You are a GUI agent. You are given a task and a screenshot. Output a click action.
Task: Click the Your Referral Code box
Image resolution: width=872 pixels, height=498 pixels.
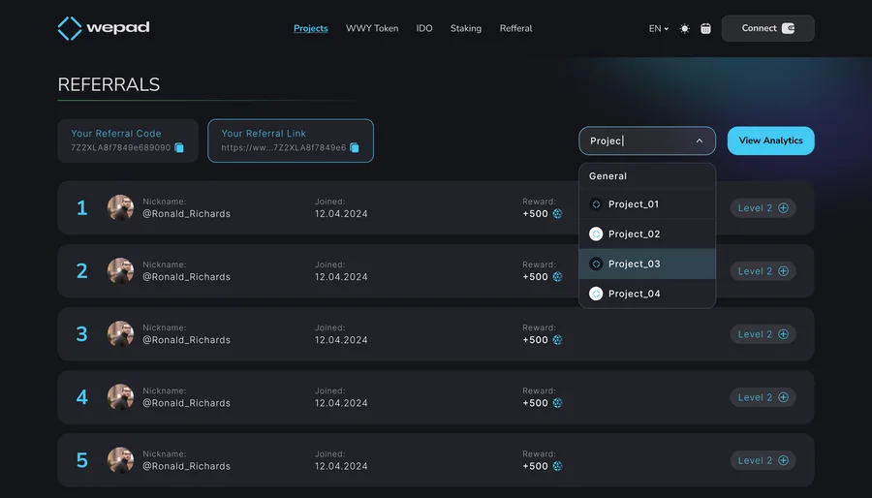point(128,140)
